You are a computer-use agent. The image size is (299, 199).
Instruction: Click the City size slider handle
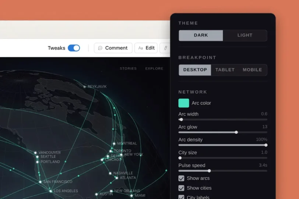[x=180, y=158]
